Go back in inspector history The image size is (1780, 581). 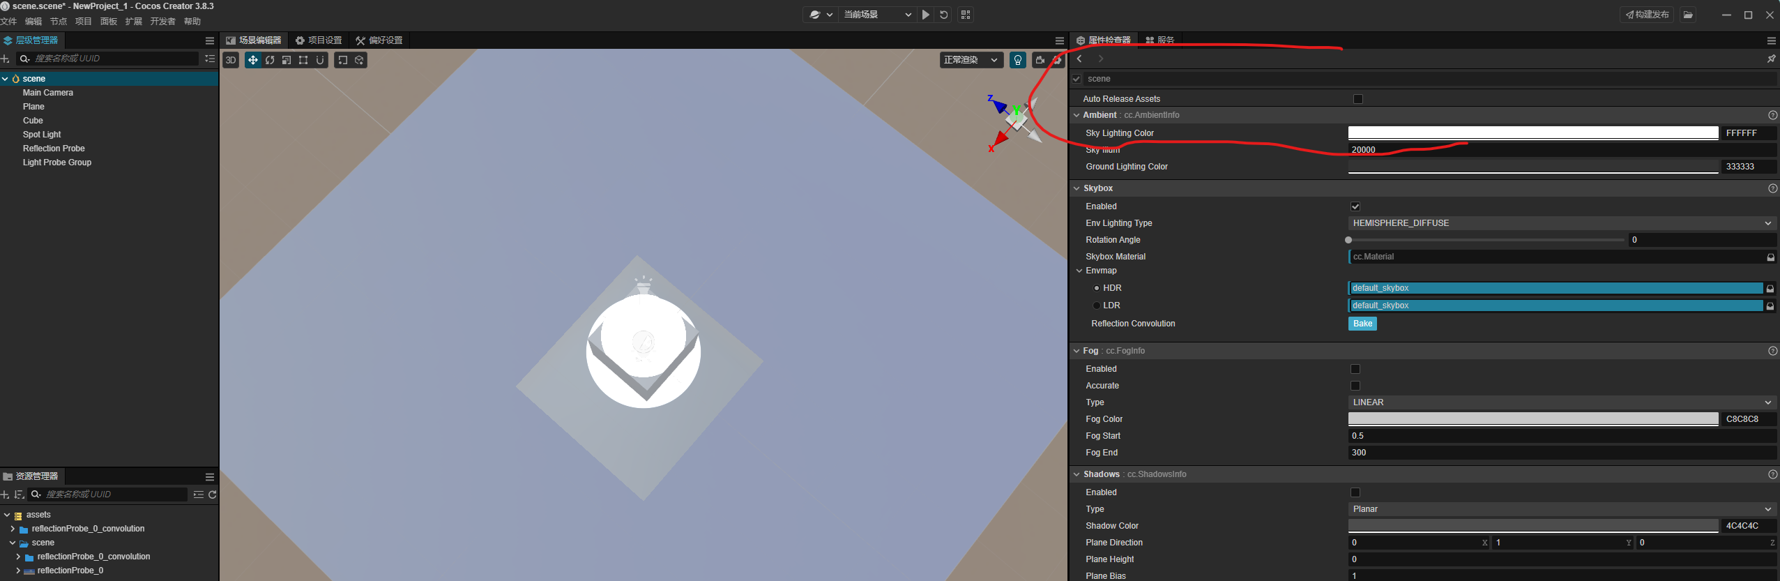[x=1079, y=59]
